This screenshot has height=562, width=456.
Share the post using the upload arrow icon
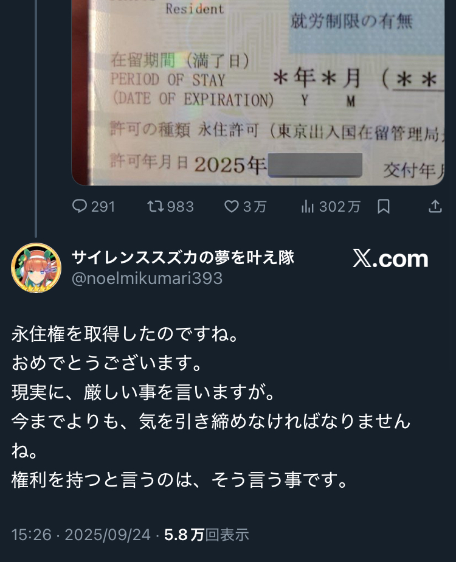435,206
